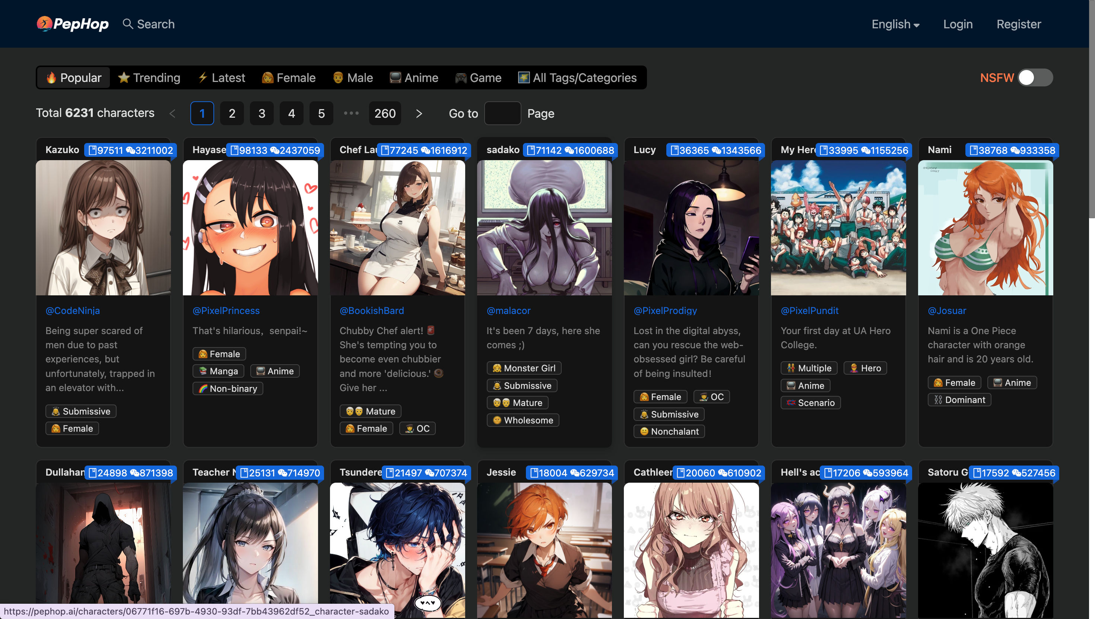Open @PixelPrincess creator profile
Viewport: 1095px width, 619px height.
[226, 311]
